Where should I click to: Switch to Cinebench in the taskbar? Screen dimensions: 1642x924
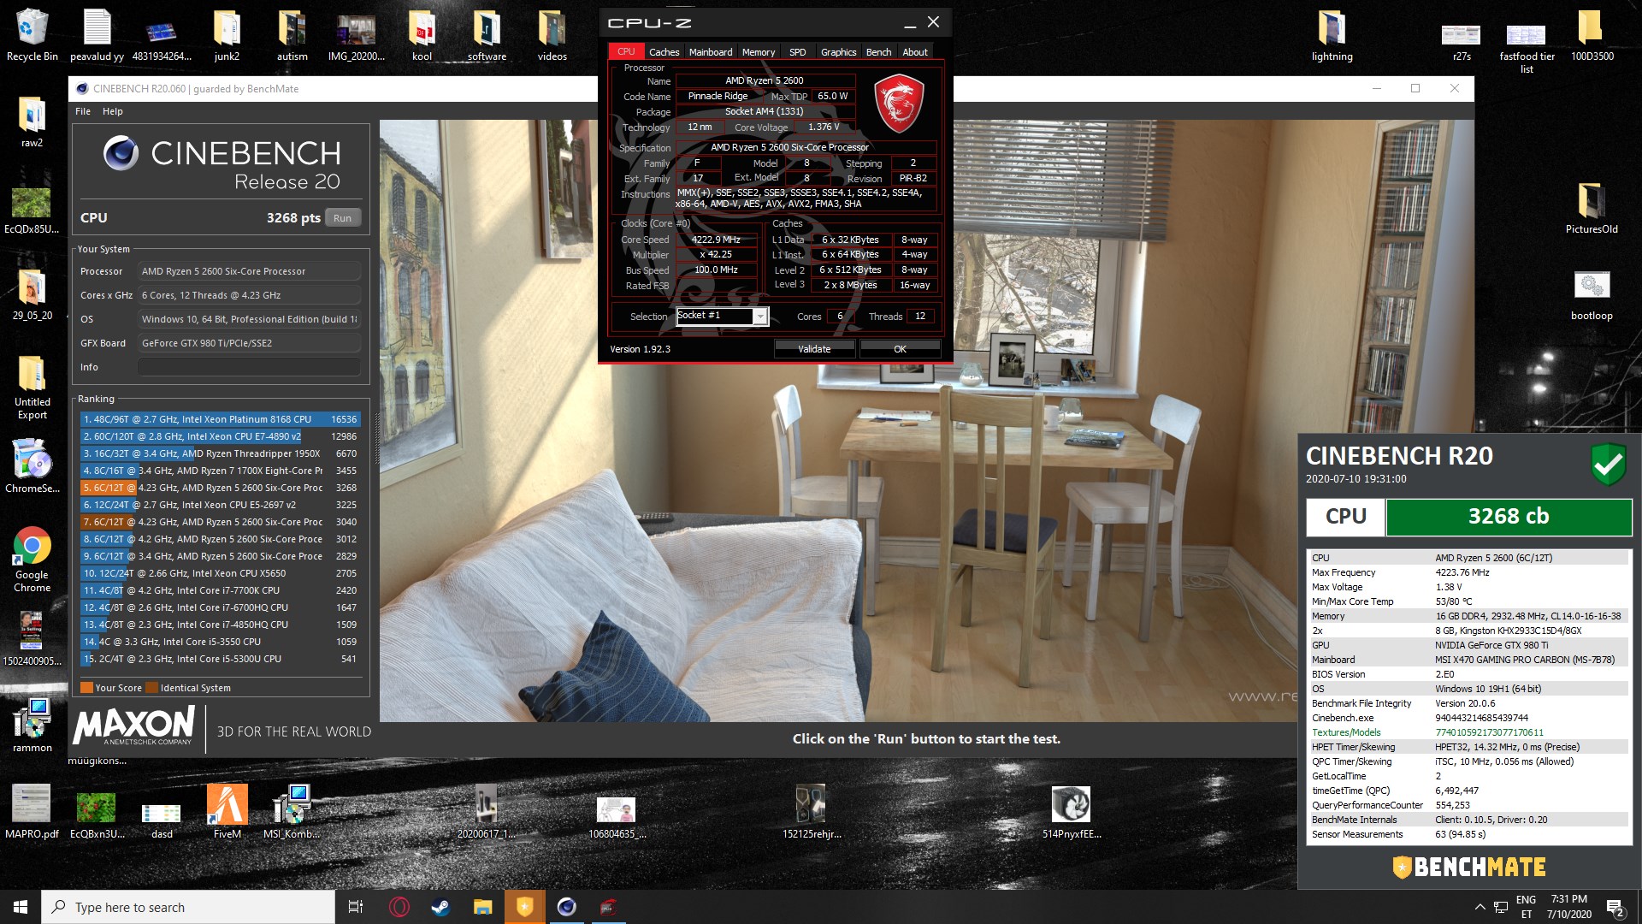tap(566, 907)
